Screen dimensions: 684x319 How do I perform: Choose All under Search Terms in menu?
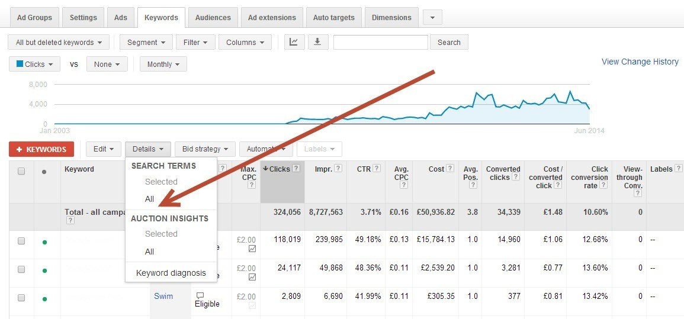[x=149, y=199]
